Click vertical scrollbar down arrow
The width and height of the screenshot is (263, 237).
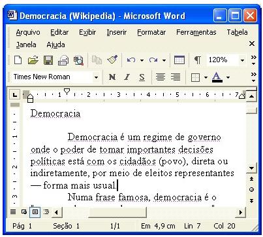coord(252,168)
